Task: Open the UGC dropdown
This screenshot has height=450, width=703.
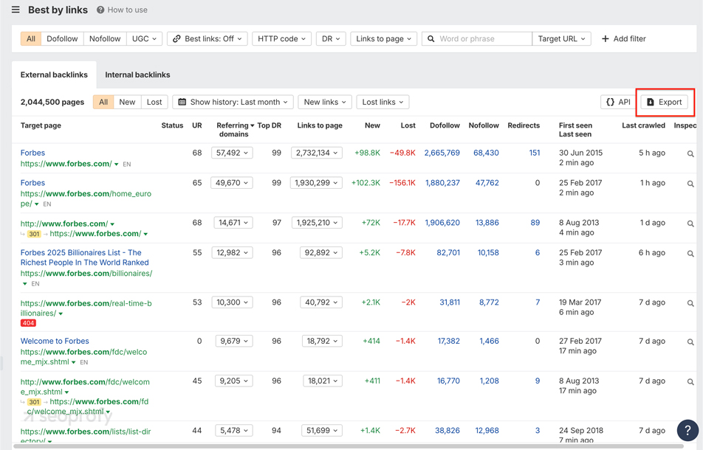Action: pos(145,39)
